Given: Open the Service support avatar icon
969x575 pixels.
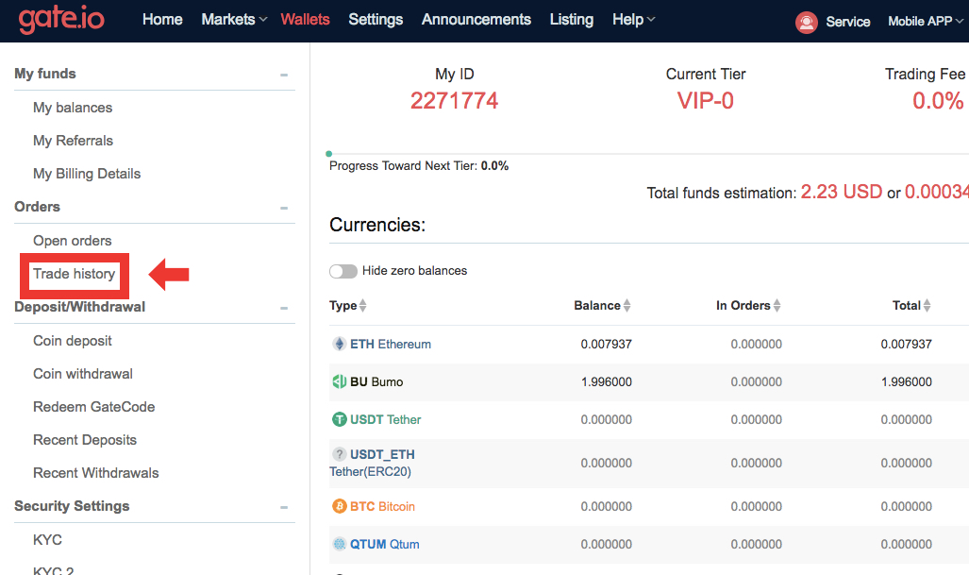Looking at the screenshot, I should tap(807, 23).
